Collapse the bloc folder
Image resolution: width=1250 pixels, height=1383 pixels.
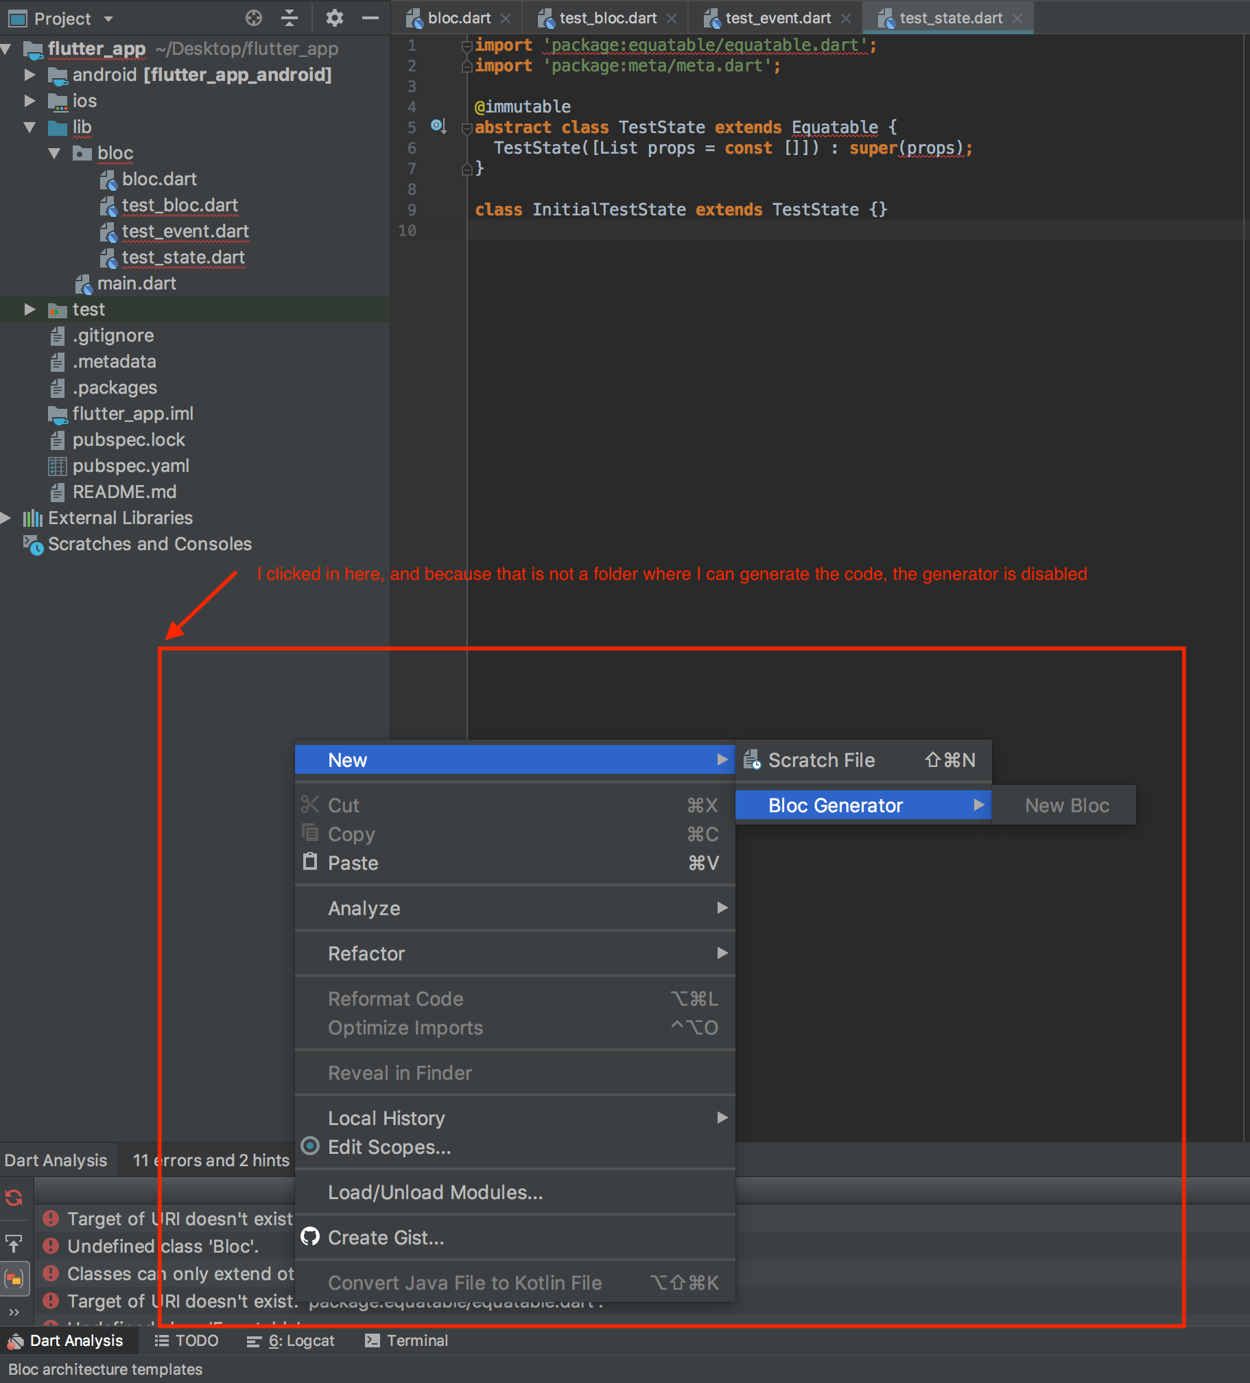(54, 153)
